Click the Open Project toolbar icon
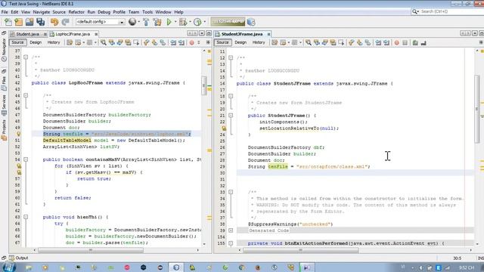The height and width of the screenshot is (272, 484). pyautogui.click(x=29, y=22)
